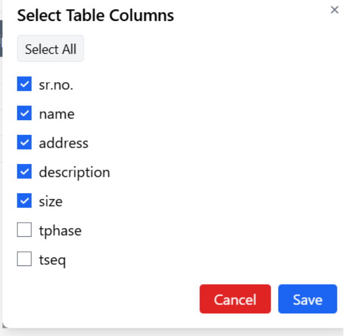Viewport: 344px width, 336px height.
Task: Click the name label text
Action: (57, 114)
